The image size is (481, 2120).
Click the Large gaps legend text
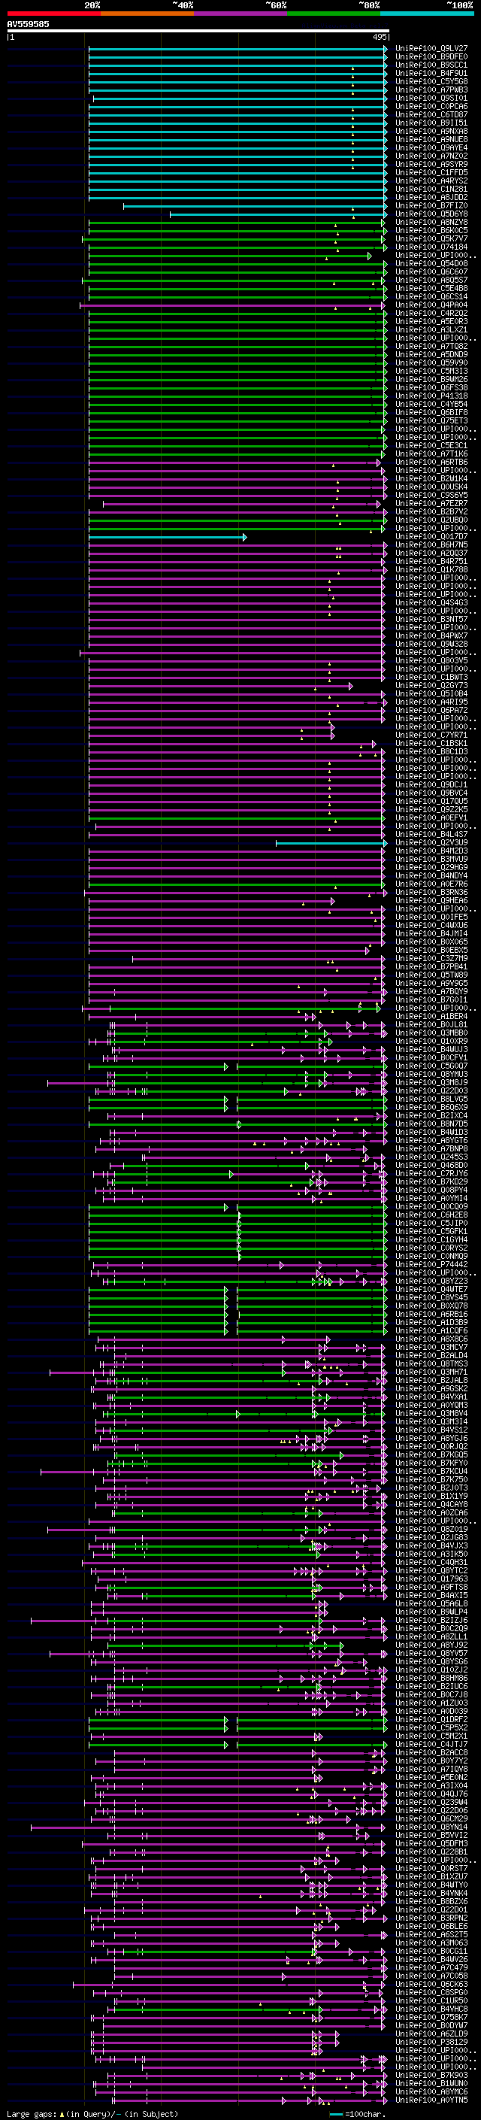[32, 2114]
